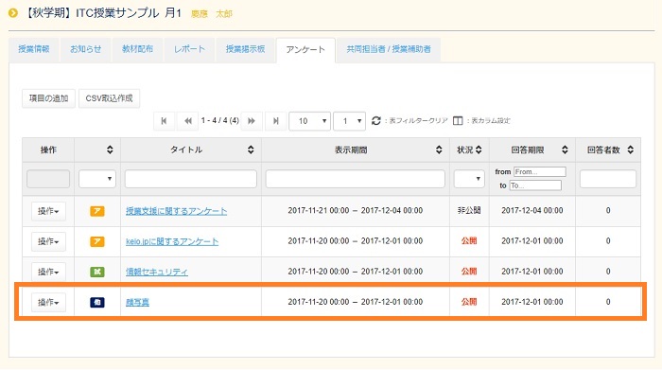Sort table by 回答期限 column
The width and height of the screenshot is (662, 370).
pyautogui.click(x=565, y=150)
